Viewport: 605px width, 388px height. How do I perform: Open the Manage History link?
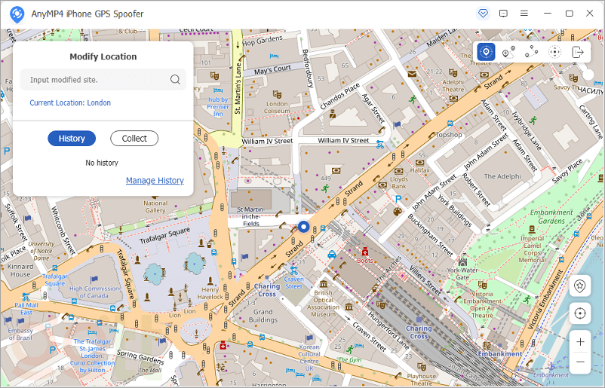(x=155, y=180)
